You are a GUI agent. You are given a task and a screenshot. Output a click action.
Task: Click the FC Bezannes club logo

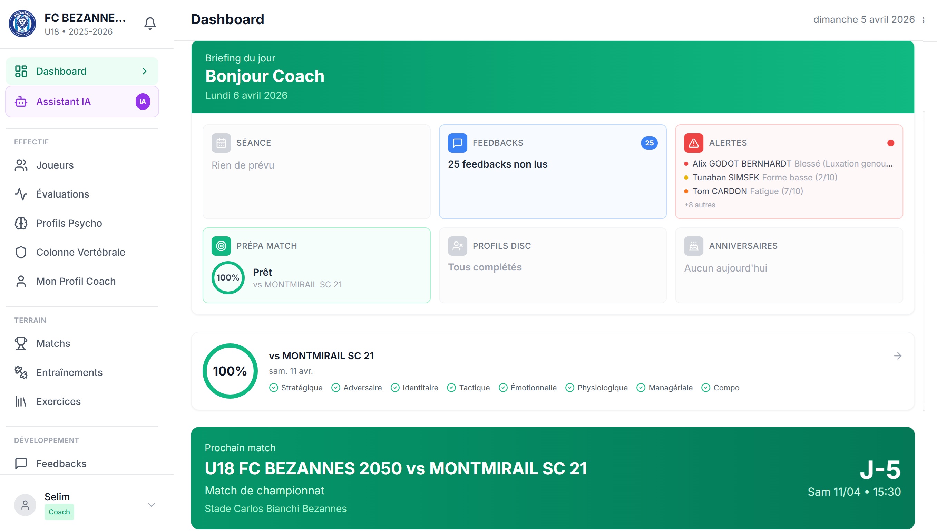tap(22, 23)
